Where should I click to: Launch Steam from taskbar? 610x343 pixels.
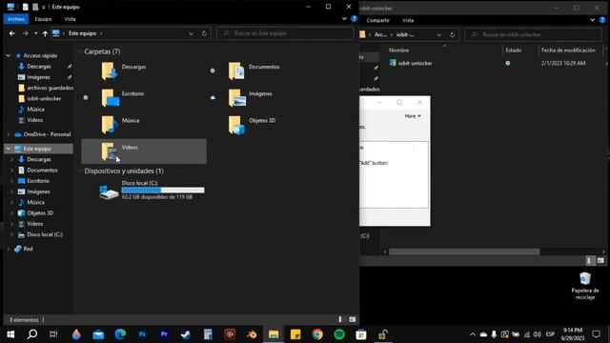coord(186,334)
